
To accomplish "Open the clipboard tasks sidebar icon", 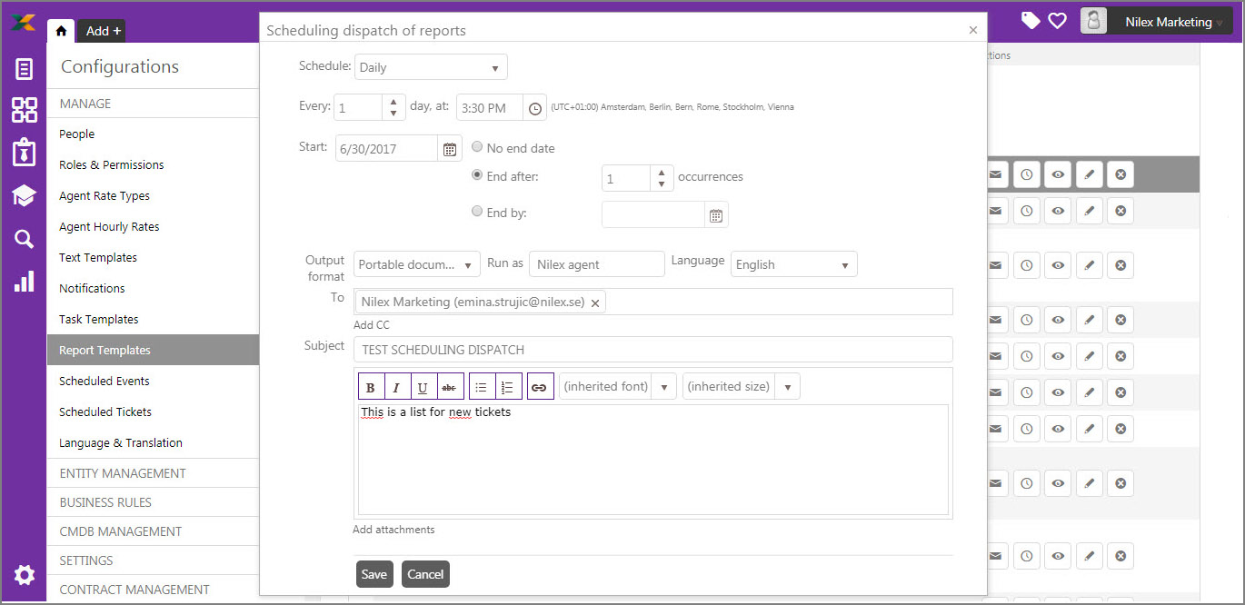I will click(x=24, y=152).
